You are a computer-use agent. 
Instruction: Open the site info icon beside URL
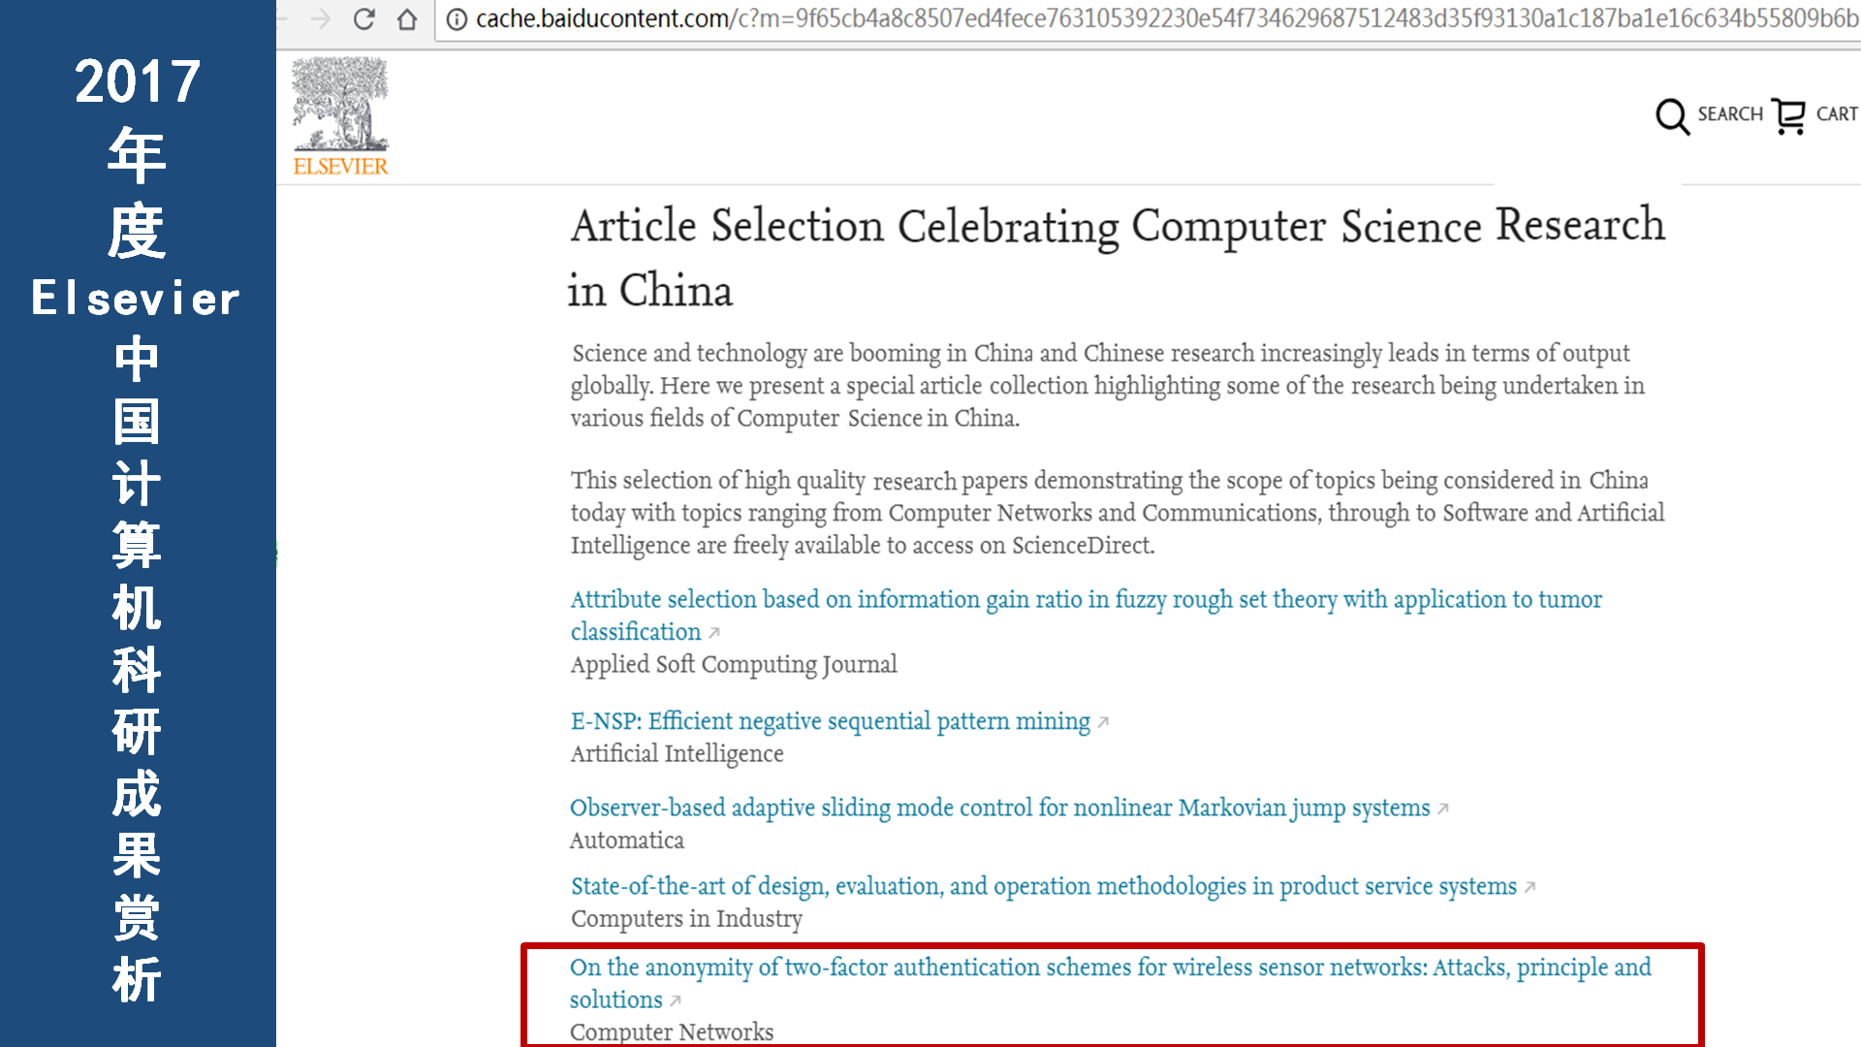tap(457, 19)
